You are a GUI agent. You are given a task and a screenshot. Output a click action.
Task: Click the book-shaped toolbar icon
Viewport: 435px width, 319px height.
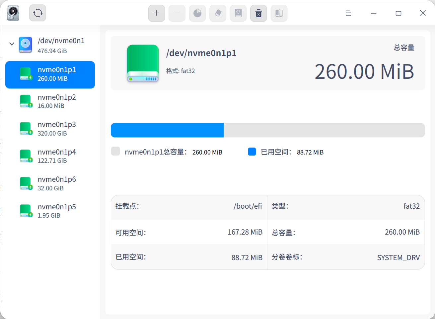[x=279, y=13]
